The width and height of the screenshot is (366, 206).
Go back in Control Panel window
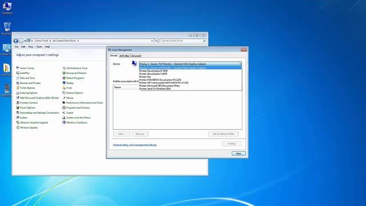pyautogui.click(x=15, y=41)
